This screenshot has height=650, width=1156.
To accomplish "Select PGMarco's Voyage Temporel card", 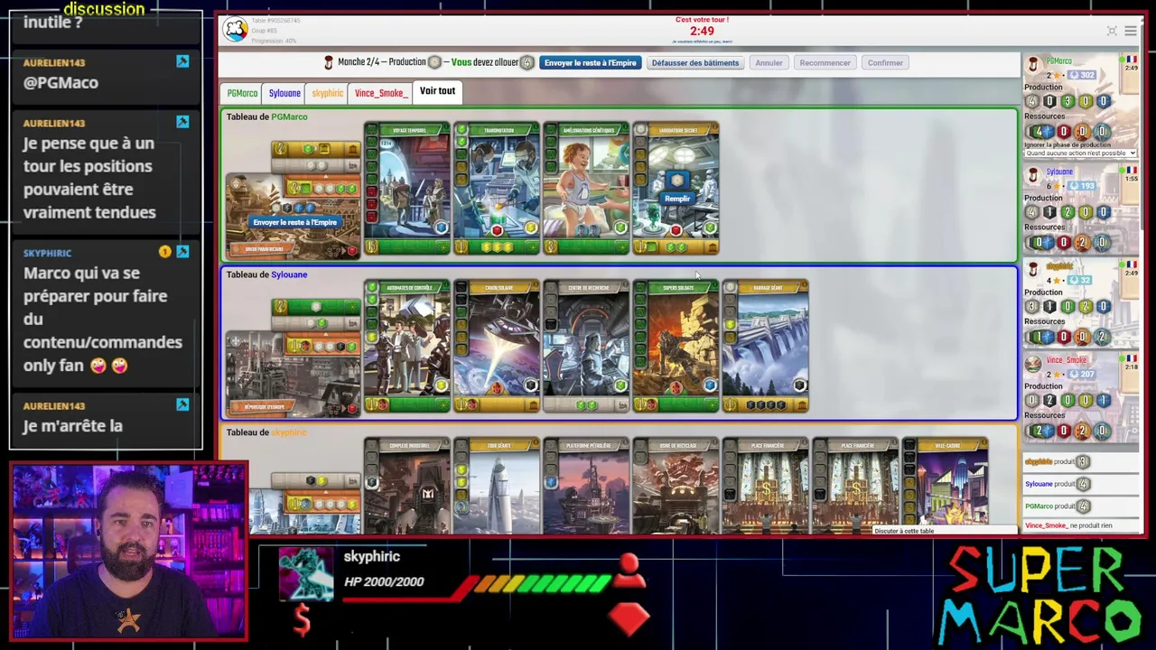I will pos(407,190).
